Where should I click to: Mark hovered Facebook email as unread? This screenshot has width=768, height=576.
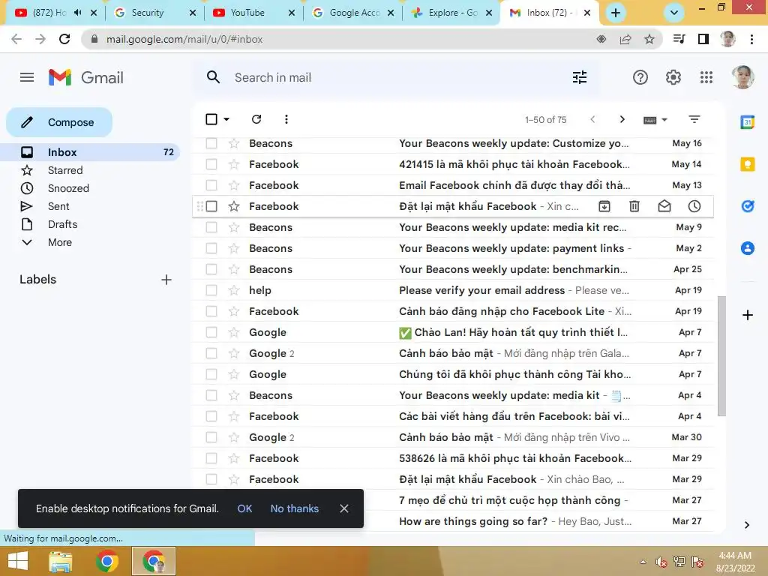pyautogui.click(x=664, y=206)
